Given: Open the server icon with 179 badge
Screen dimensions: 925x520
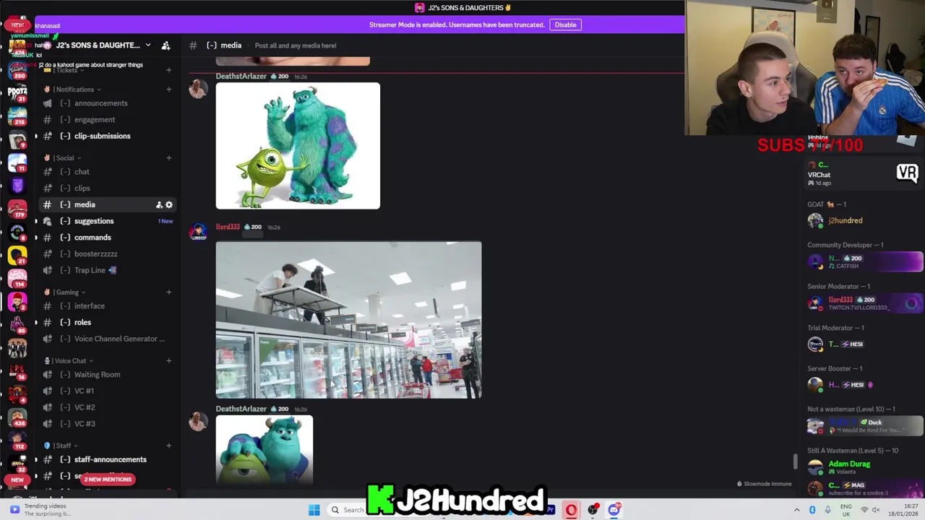Looking at the screenshot, I should click(17, 209).
